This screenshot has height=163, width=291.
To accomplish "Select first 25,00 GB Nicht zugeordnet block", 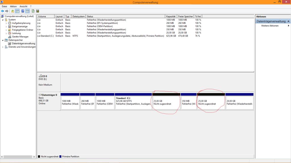I will click(x=166, y=101).
